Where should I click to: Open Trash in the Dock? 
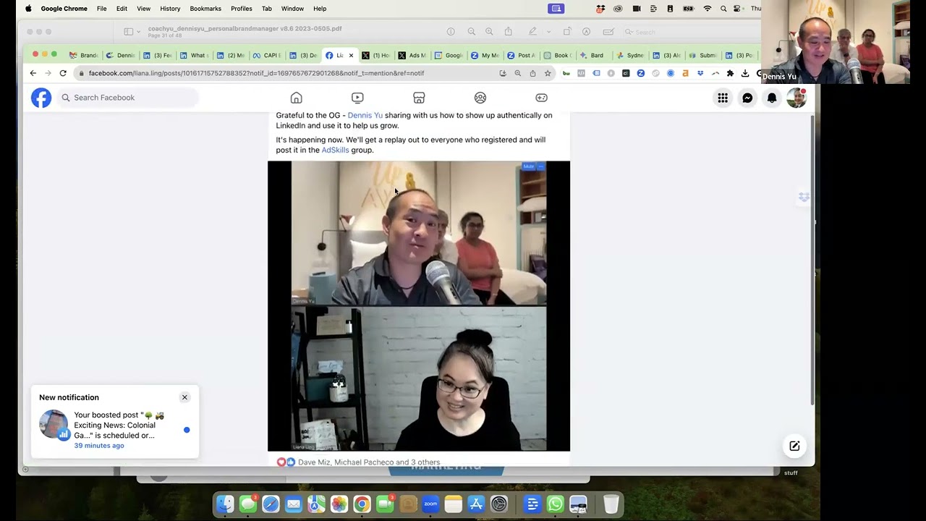coord(611,504)
